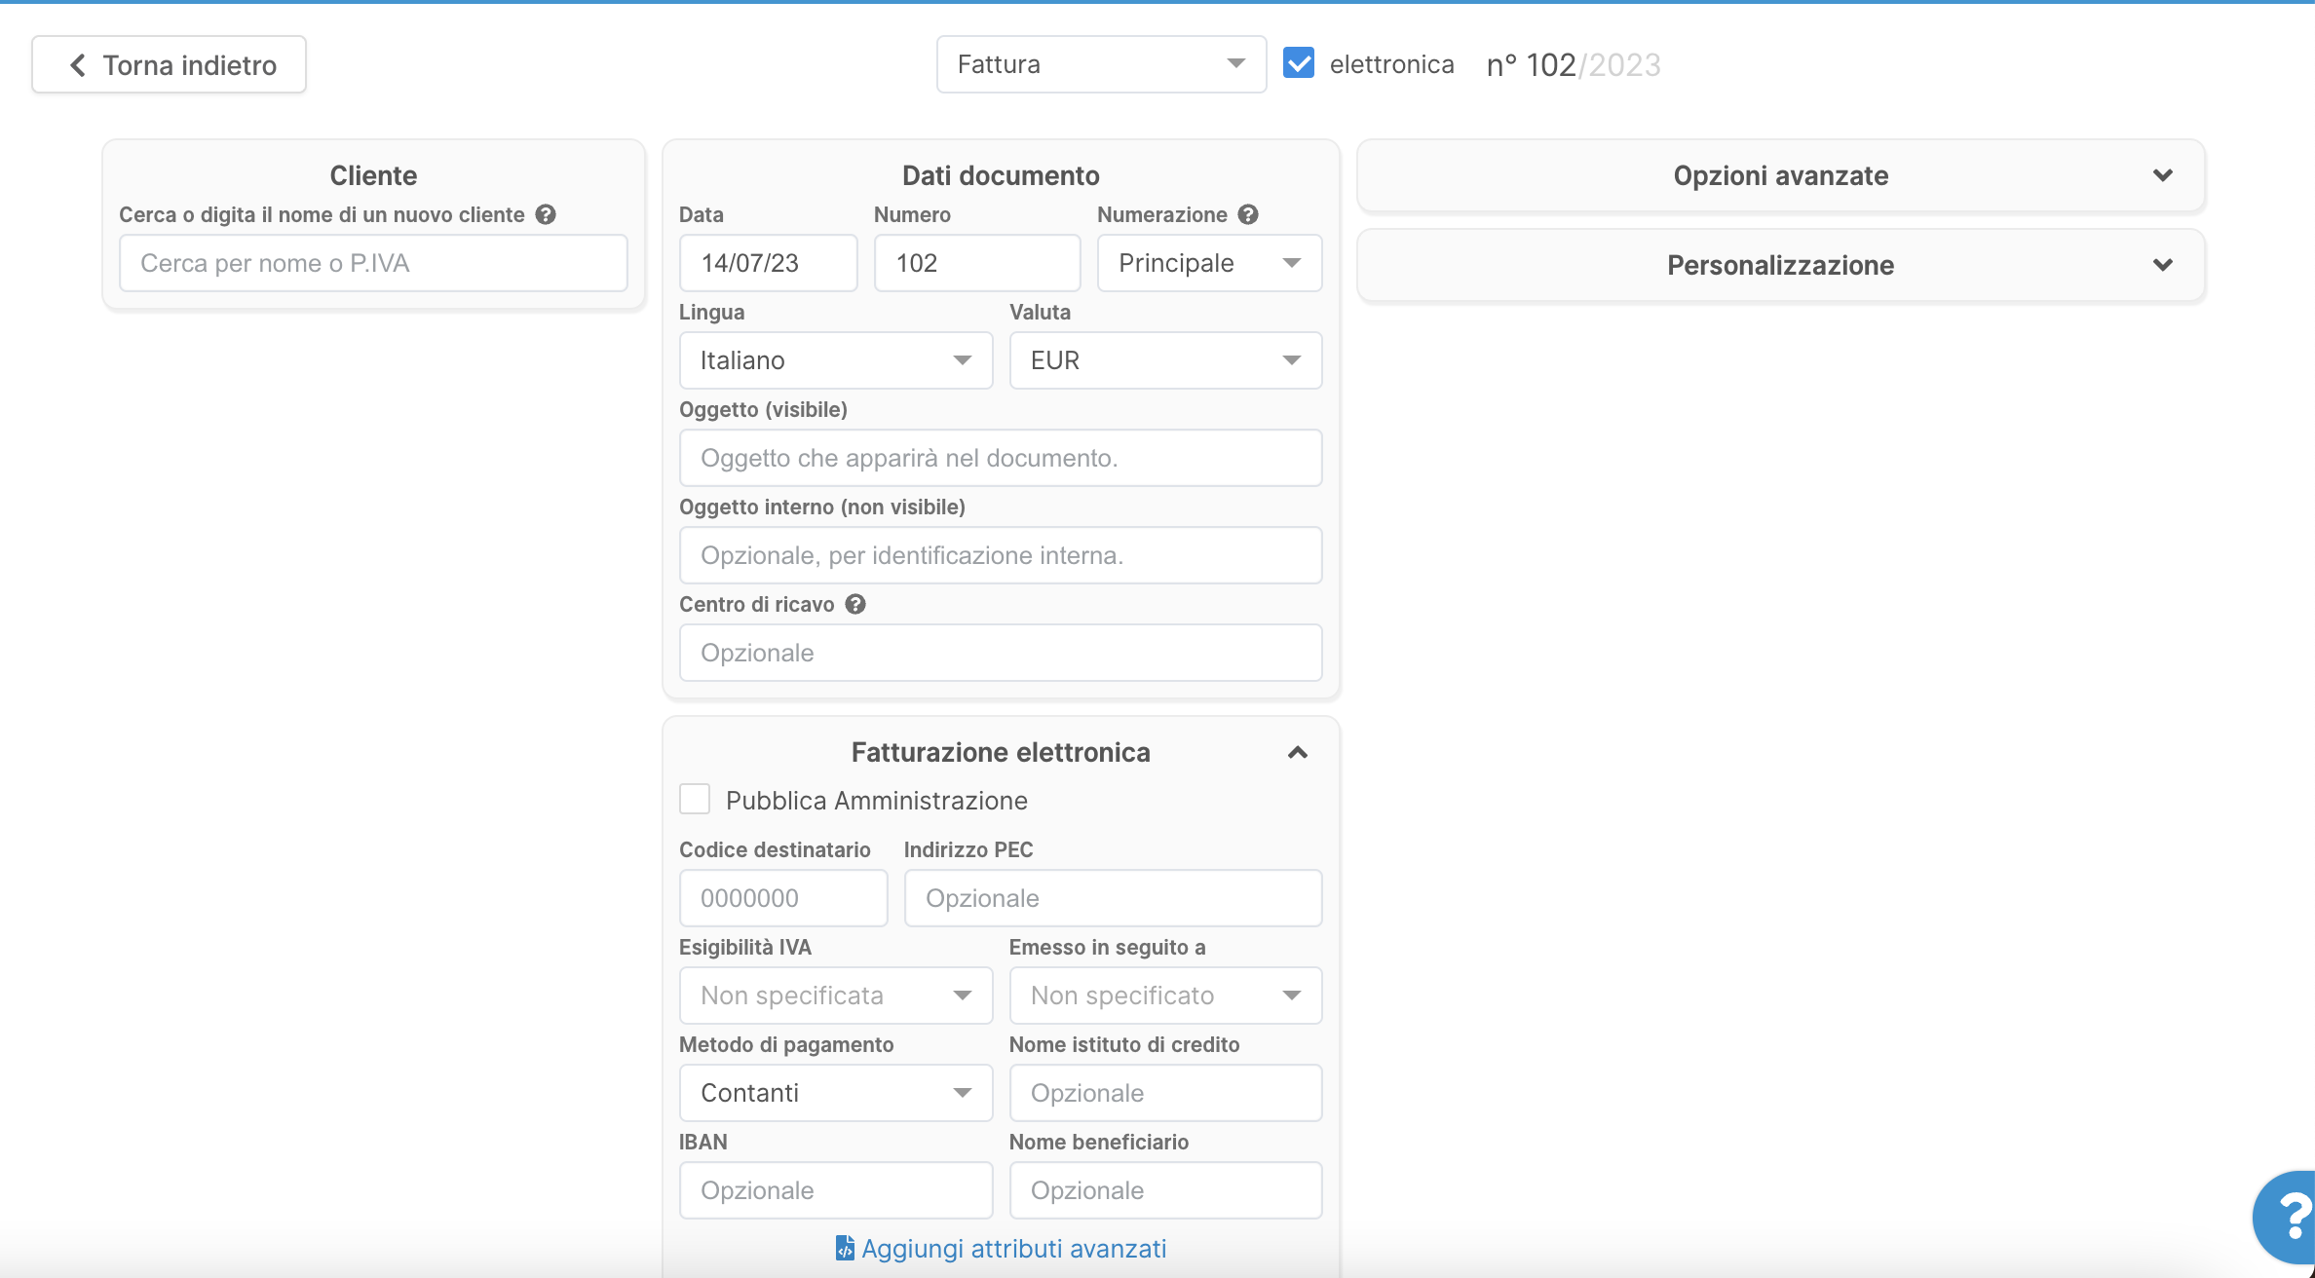The image size is (2315, 1278).
Task: Click help icon beside Centro di ricavo
Action: click(855, 604)
